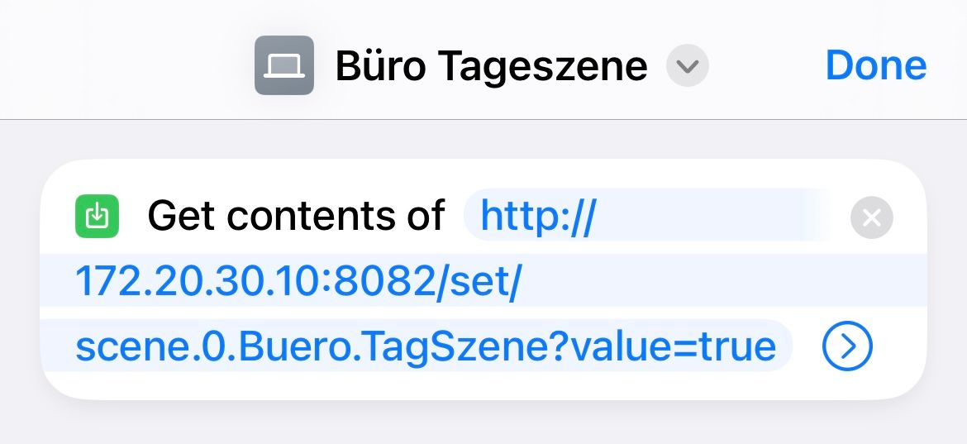Image resolution: width=967 pixels, height=444 pixels.
Task: Open the Büro Tageszene title dropdown chevron
Action: [688, 65]
